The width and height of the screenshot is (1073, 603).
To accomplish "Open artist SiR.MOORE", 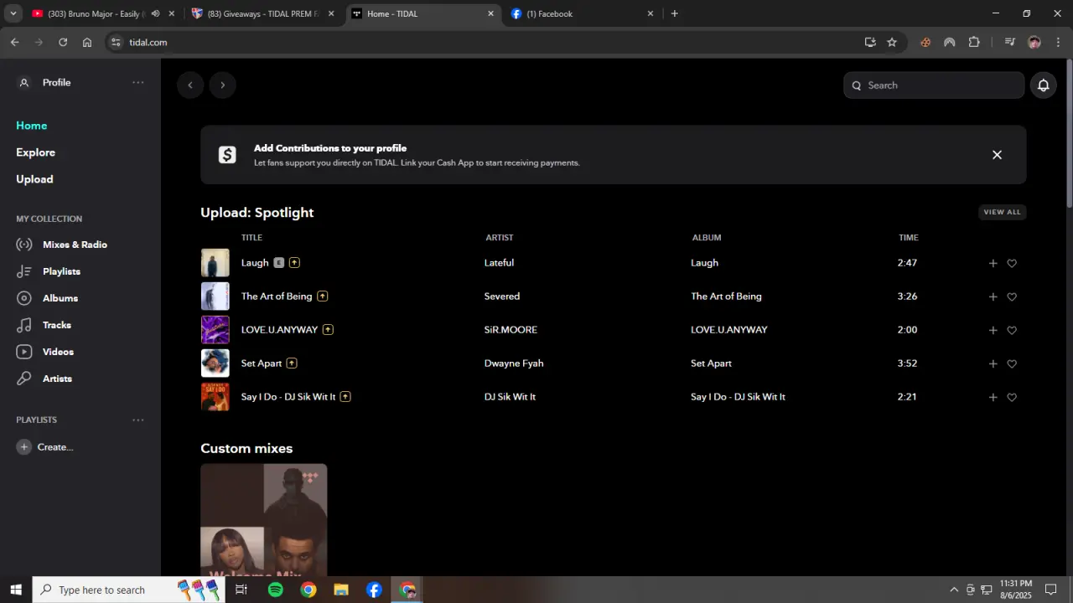I will coord(511,330).
